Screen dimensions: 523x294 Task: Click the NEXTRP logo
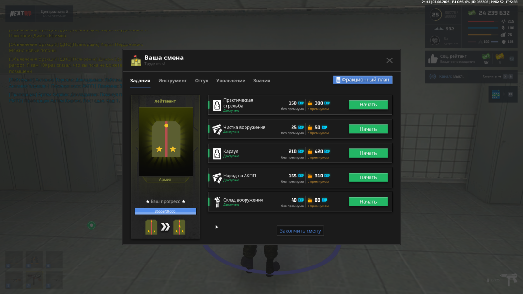coord(21,14)
